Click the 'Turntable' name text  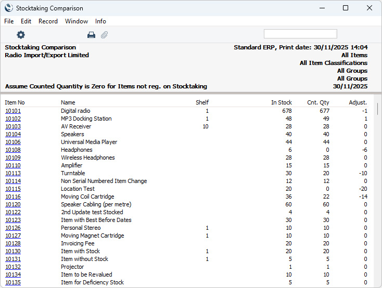[73, 173]
